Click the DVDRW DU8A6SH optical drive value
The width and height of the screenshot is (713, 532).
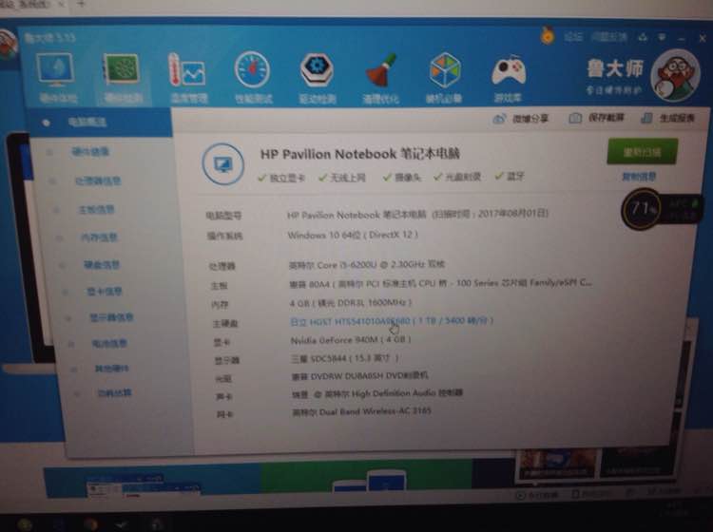(x=359, y=376)
